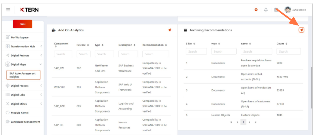Open the notifications bell

[x=266, y=10]
